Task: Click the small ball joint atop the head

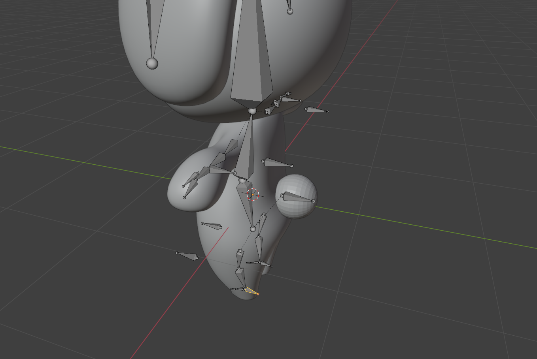Action: (290, 11)
